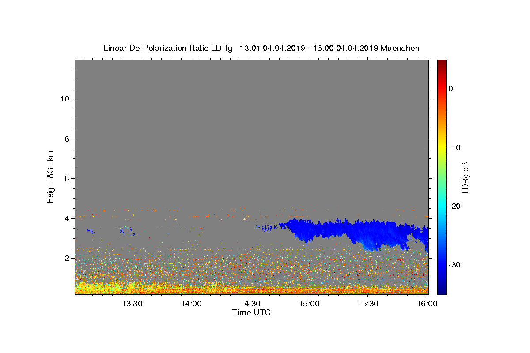Image resolution: width=530 pixels, height=353 pixels.
Task: Click the 14:30 time tick label
Action: tap(250, 304)
